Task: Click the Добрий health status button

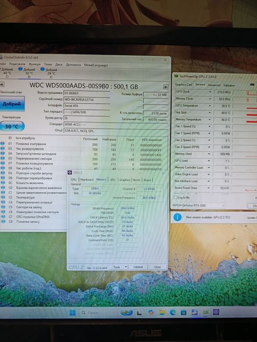Action: tap(12, 104)
